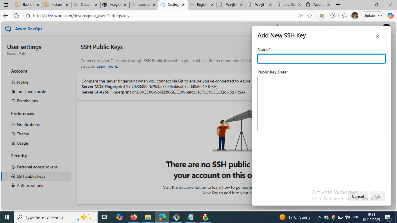Open the SSH documentation link
The image size is (397, 223).
[192, 187]
